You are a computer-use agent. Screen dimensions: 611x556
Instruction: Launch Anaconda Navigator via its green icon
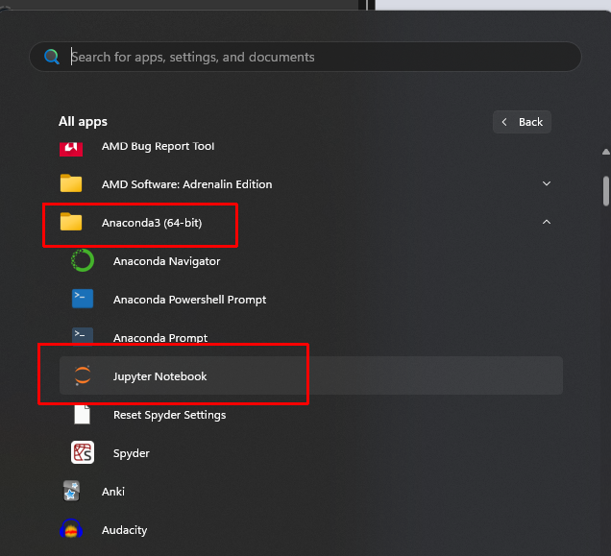coord(83,260)
